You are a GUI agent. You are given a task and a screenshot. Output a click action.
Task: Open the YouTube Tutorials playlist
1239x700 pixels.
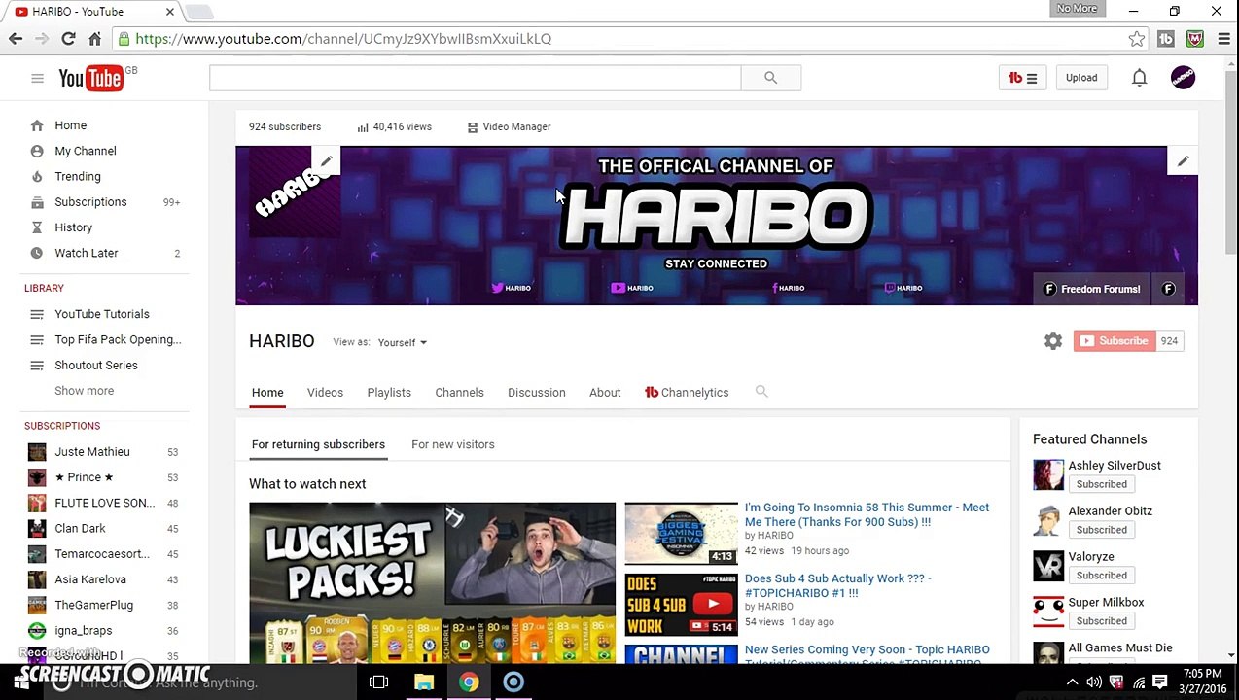coord(104,314)
